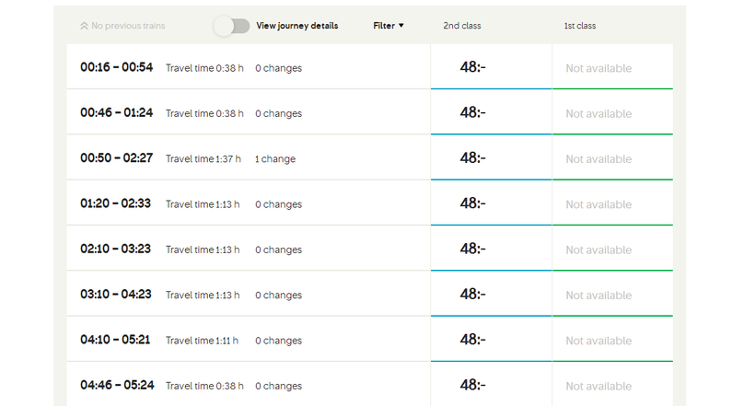The height and width of the screenshot is (406, 755).
Task: Pick 2nd class price for 04:10 train
Action: tap(473, 340)
